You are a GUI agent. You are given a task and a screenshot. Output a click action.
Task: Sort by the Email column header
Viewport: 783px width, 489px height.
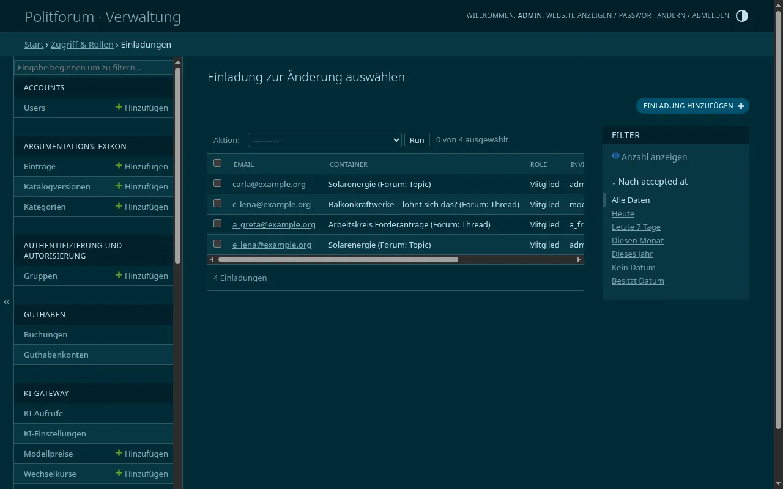[243, 164]
